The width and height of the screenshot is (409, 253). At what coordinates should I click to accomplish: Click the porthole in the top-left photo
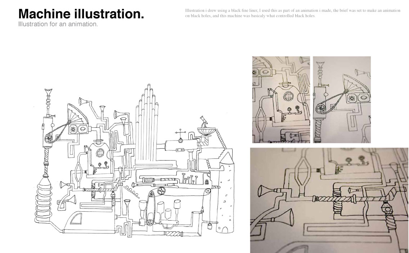[x=288, y=96]
